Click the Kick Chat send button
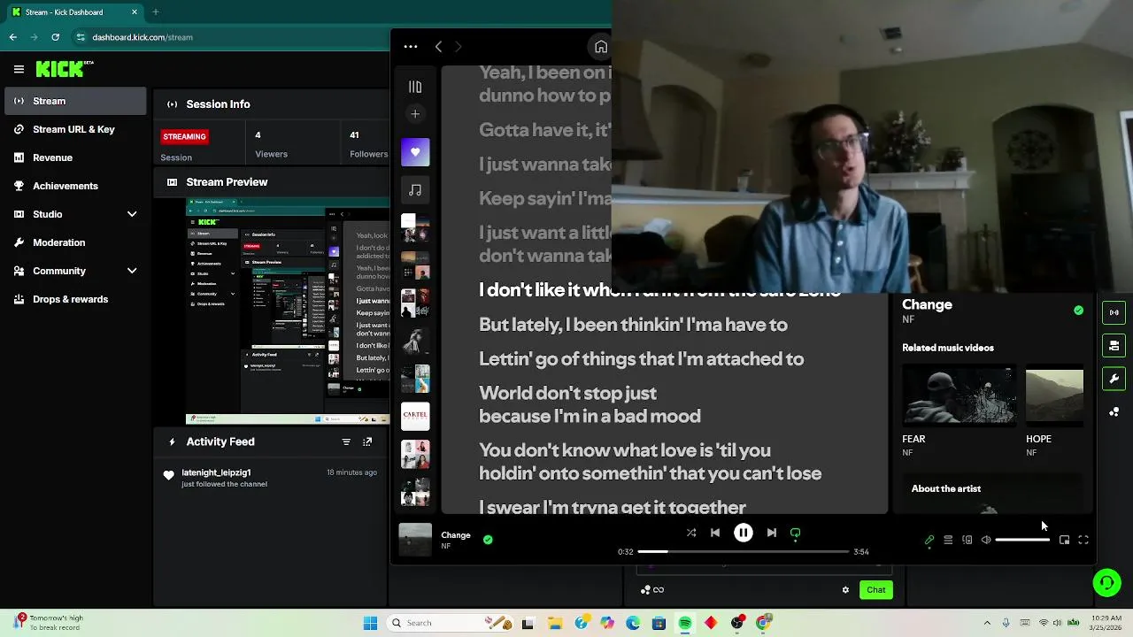Viewport: 1133px width, 637px height. (875, 590)
